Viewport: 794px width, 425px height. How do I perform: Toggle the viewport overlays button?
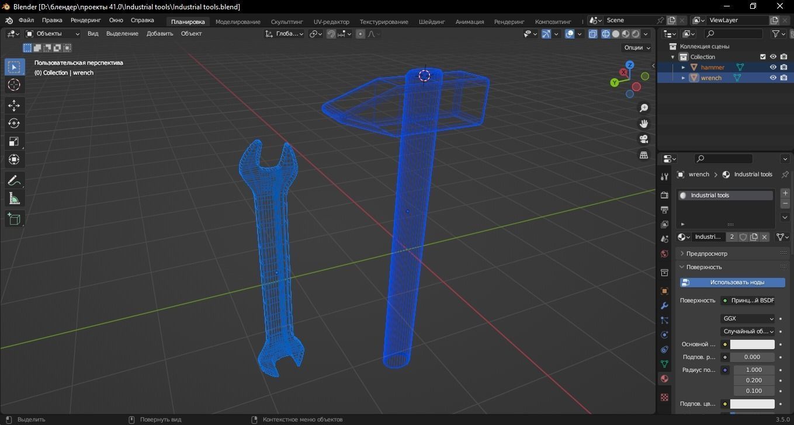(x=570, y=34)
